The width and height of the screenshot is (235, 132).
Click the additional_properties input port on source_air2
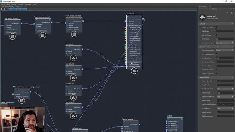tap(126, 66)
